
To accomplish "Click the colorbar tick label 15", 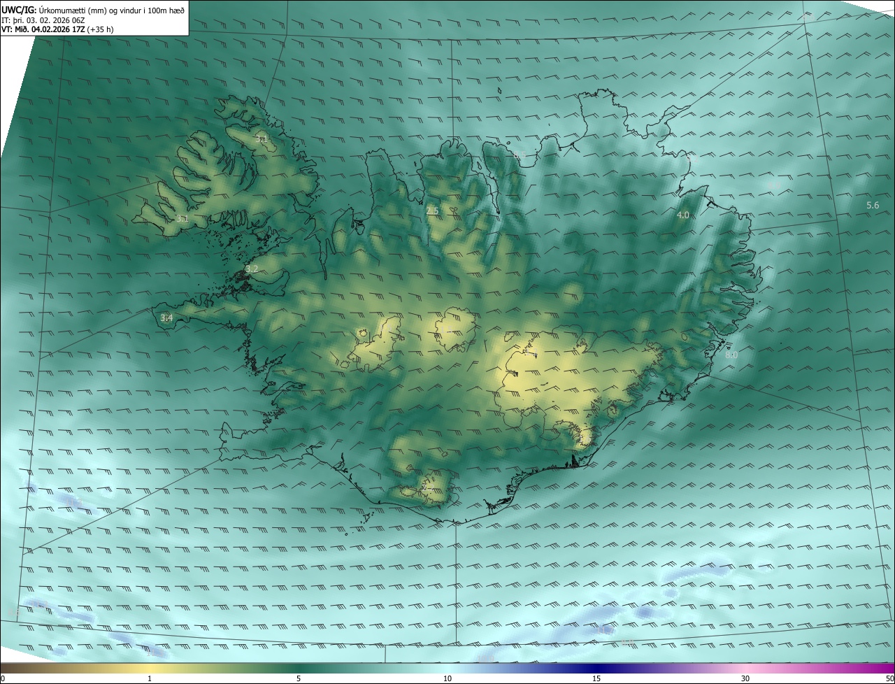I will (596, 678).
